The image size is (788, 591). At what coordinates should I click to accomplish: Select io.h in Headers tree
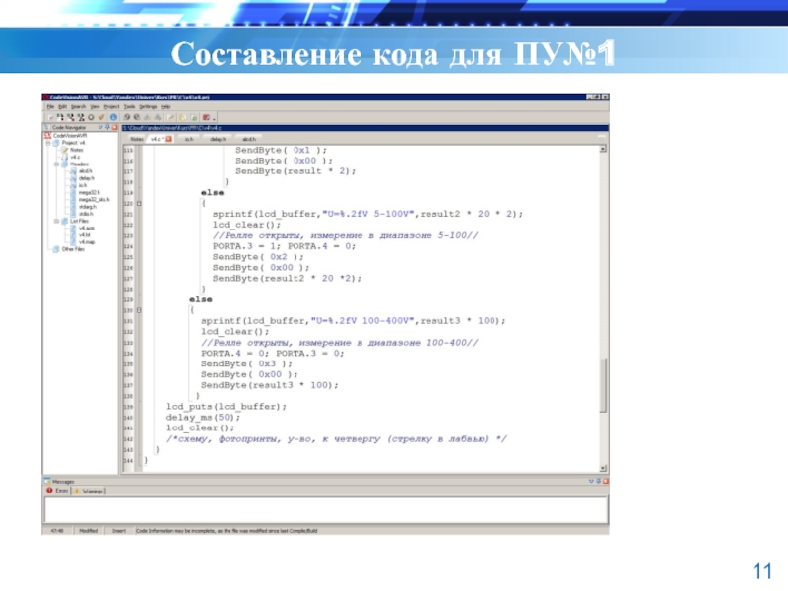(83, 185)
